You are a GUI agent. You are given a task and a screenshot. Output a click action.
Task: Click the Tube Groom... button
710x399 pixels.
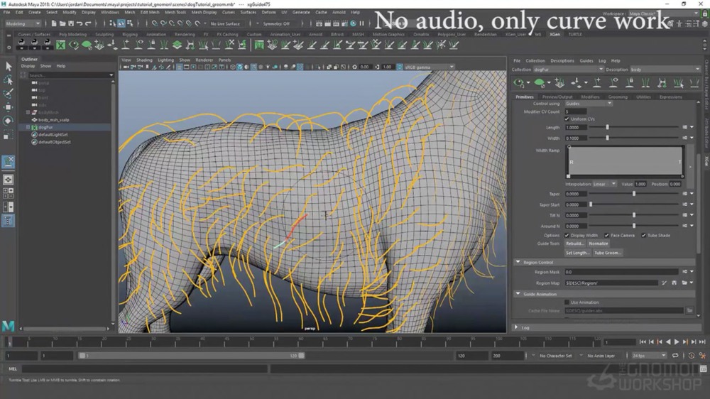tap(608, 253)
